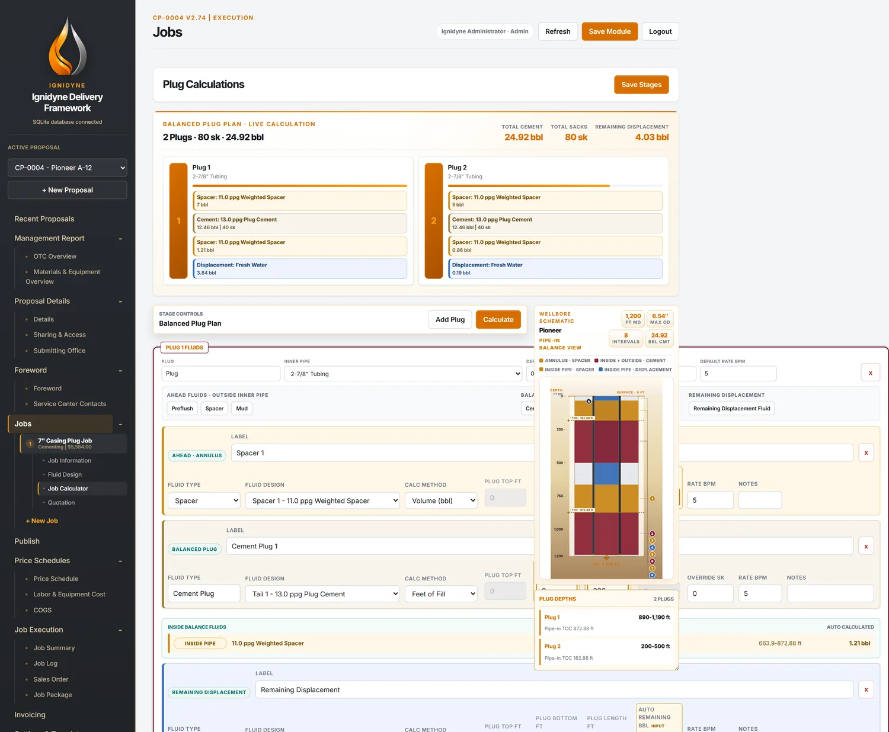Open Labor & Equipment Cost in the sidebar
Image resolution: width=889 pixels, height=732 pixels.
pos(69,594)
